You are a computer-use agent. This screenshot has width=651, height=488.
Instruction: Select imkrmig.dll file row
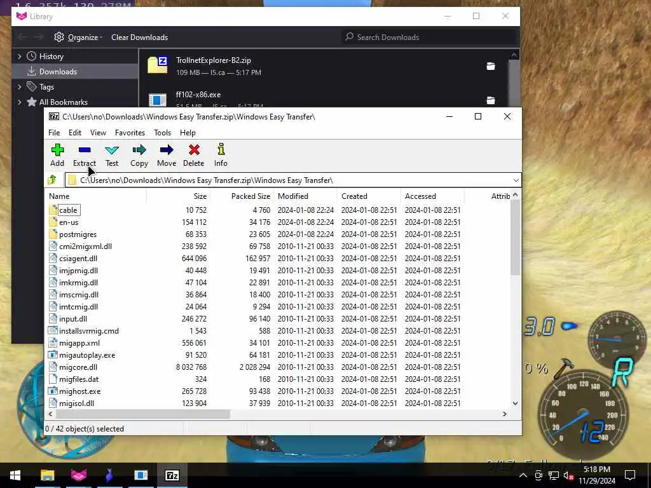278,282
